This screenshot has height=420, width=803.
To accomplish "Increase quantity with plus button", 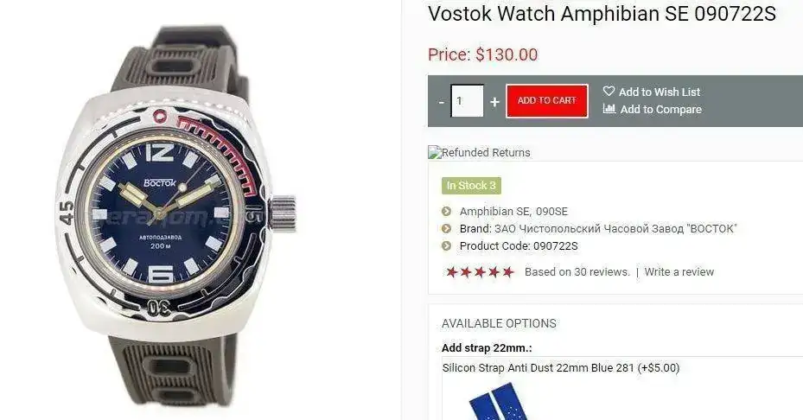I will point(494,101).
